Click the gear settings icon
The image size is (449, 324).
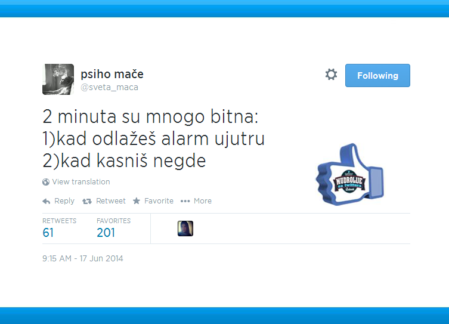tap(331, 75)
